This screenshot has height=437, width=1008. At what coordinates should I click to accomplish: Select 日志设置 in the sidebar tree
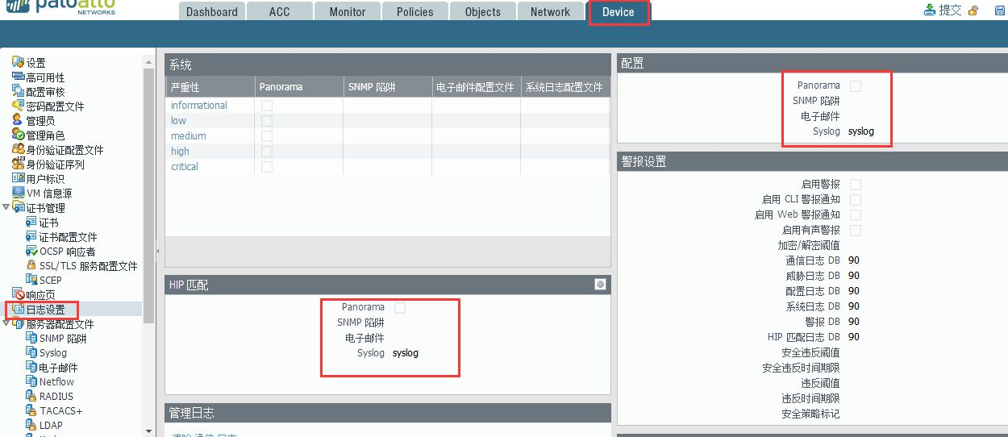click(x=45, y=309)
